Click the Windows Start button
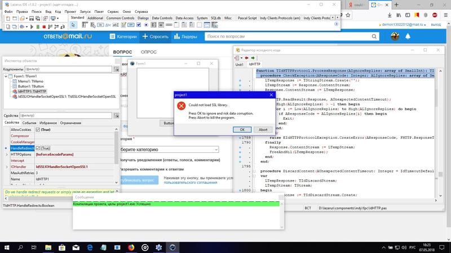The width and height of the screenshot is (451, 253). coord(7,246)
